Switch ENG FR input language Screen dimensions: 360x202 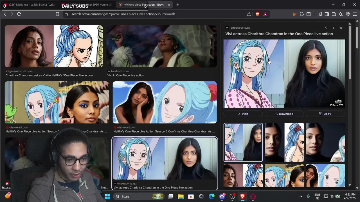click(x=317, y=196)
